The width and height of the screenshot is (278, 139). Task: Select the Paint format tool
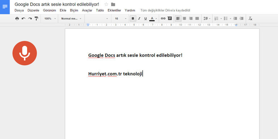point(36,18)
